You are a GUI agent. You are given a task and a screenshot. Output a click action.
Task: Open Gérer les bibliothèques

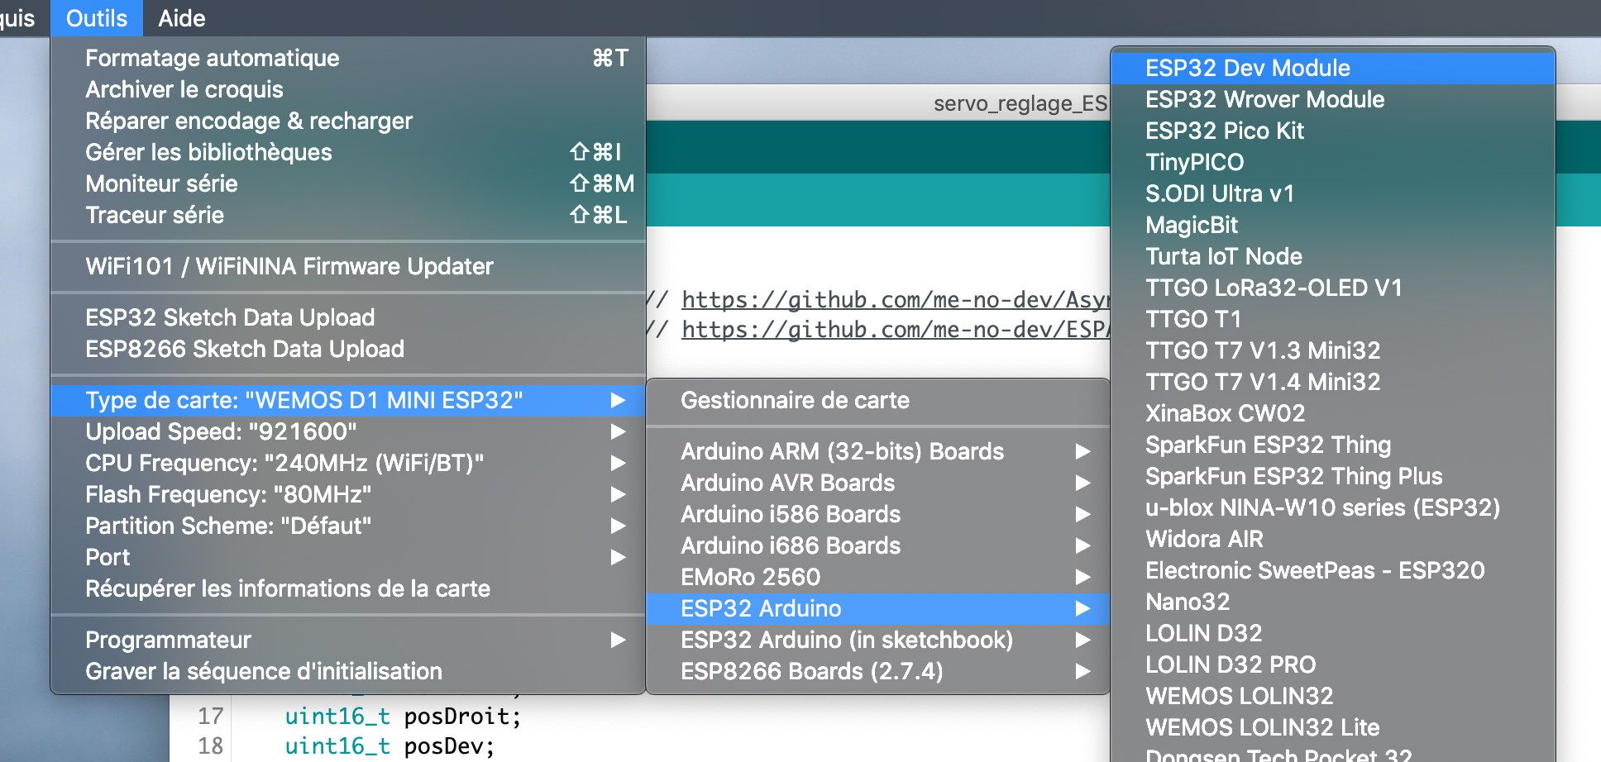[x=348, y=152]
